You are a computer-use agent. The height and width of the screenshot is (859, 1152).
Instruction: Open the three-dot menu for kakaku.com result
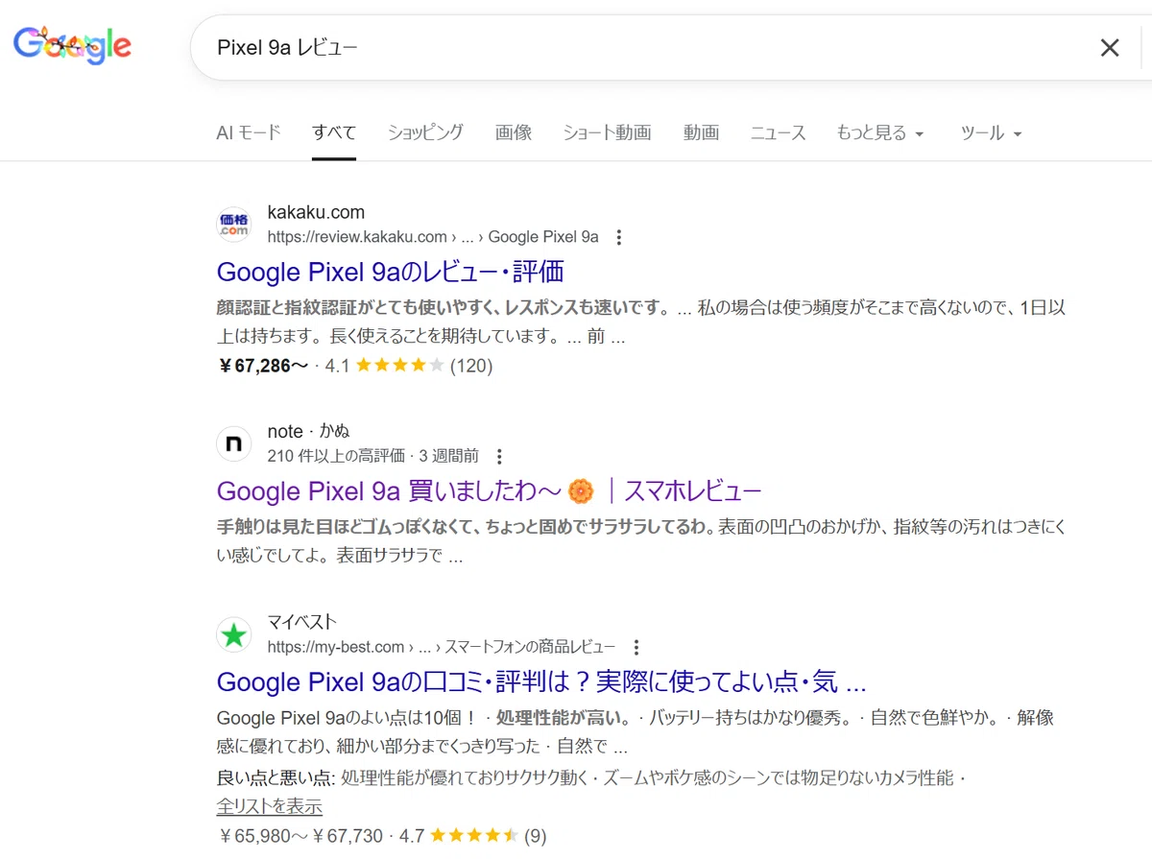pos(619,237)
